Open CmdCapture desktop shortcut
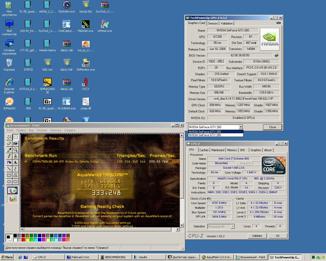The width and height of the screenshot is (326, 261). click(66, 26)
